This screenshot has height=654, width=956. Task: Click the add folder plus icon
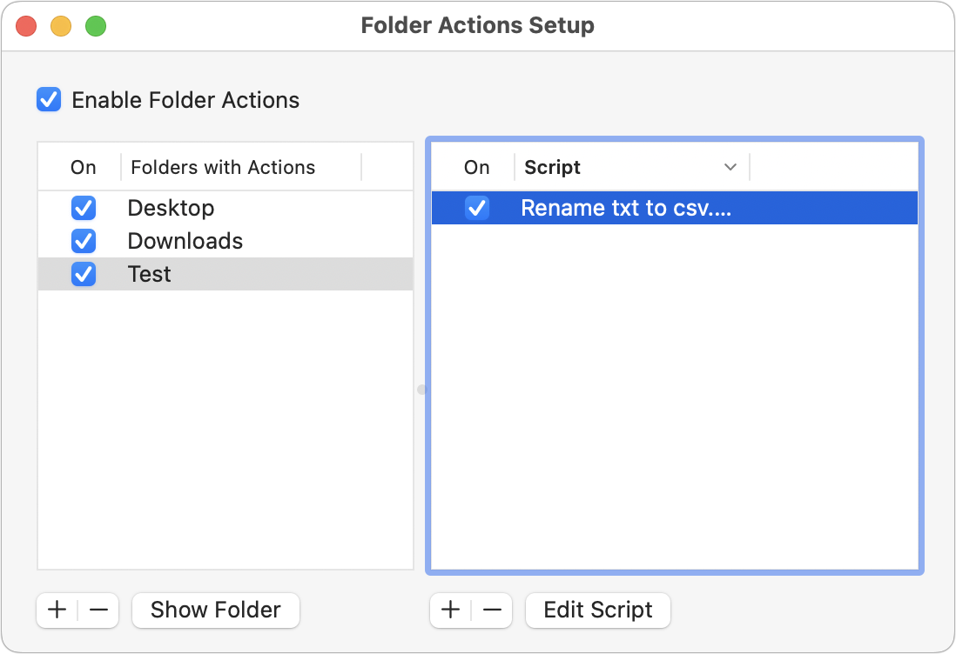tap(56, 610)
